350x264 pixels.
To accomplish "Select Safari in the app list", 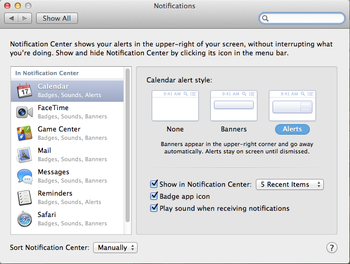I will [67, 219].
